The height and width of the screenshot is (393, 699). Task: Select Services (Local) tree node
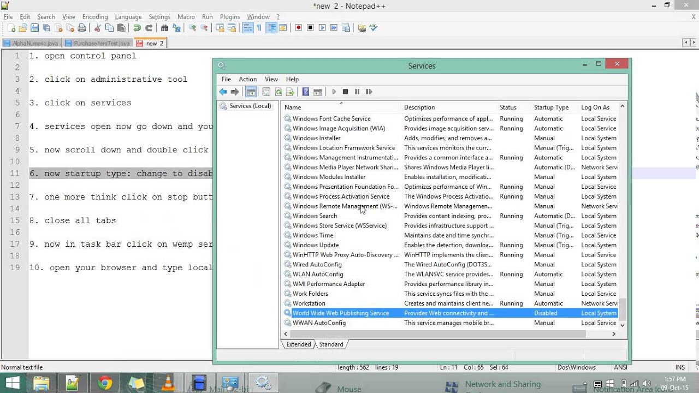coord(250,106)
